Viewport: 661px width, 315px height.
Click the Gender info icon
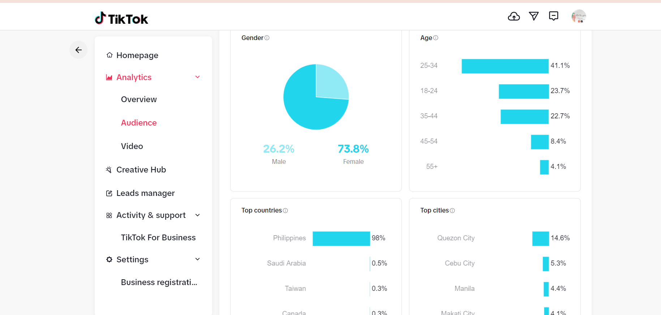pos(267,38)
